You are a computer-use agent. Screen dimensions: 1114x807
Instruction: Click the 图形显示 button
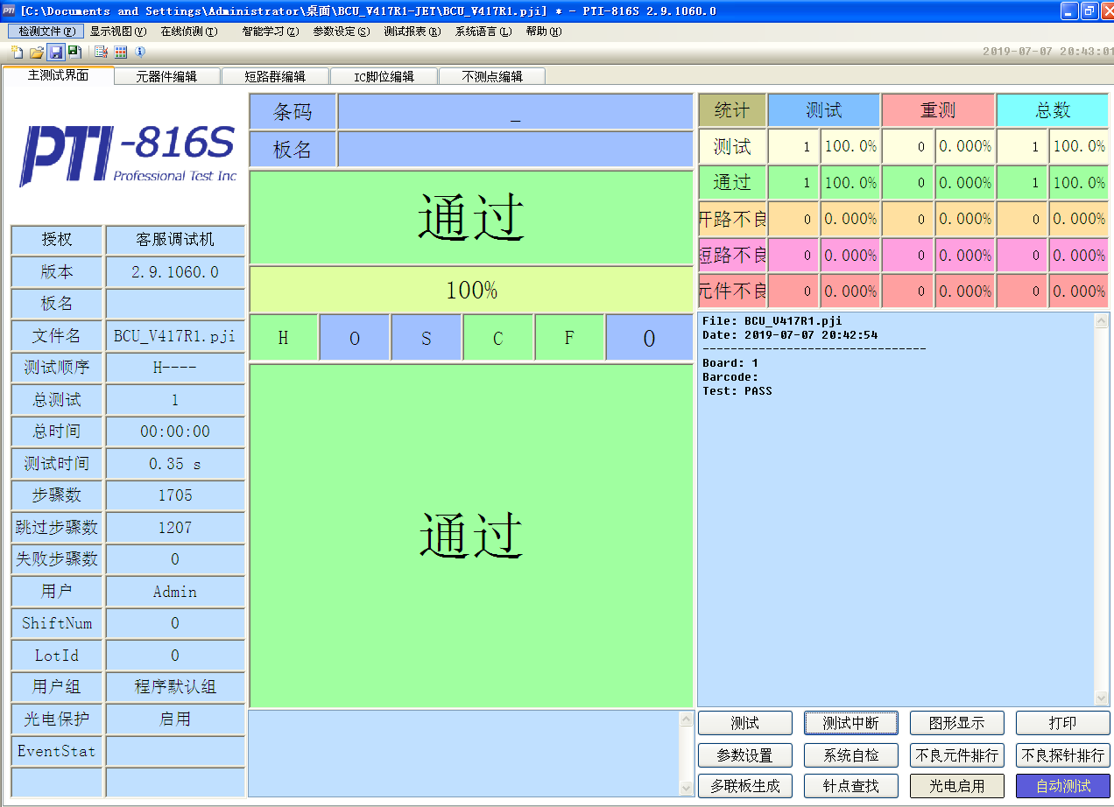tap(957, 723)
